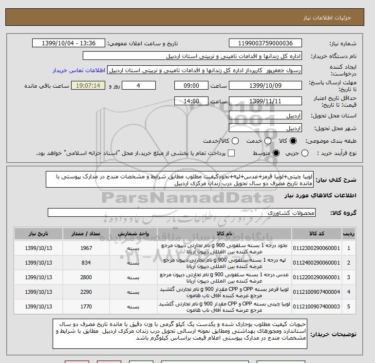The width and height of the screenshot is (375, 363).
Task: Click the اطلاعات کالاهای مورد نیاز section title
Action: click(x=320, y=195)
